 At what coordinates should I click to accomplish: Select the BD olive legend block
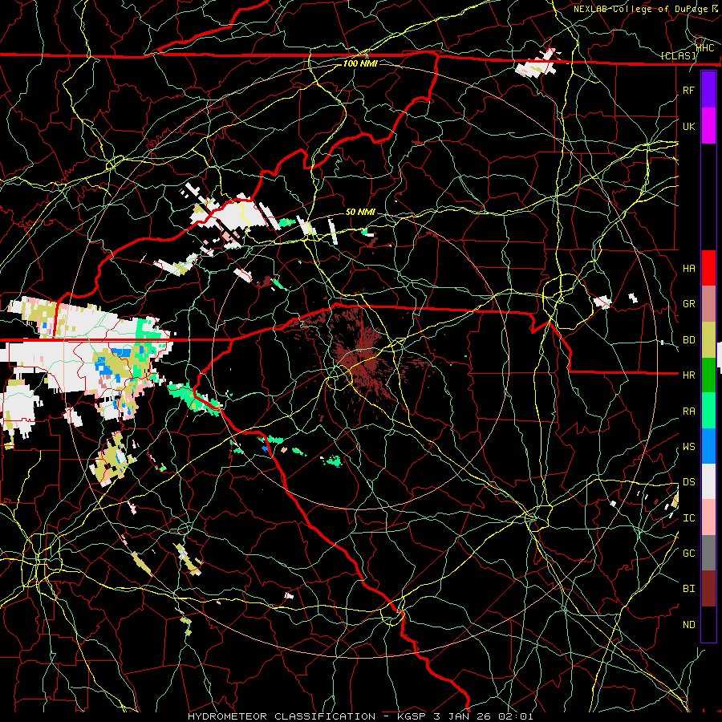[708, 339]
